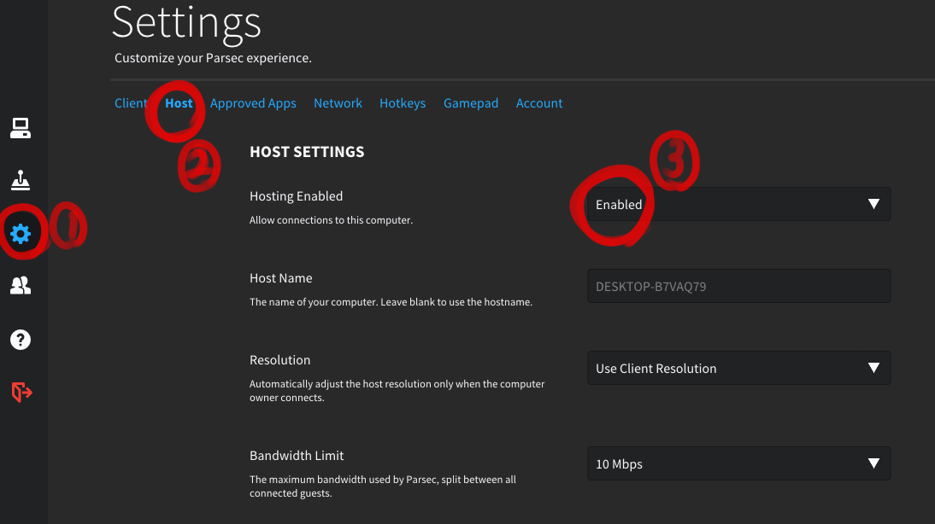Open the Arcade joystick icon in sidebar
The image size is (935, 524).
(x=21, y=180)
